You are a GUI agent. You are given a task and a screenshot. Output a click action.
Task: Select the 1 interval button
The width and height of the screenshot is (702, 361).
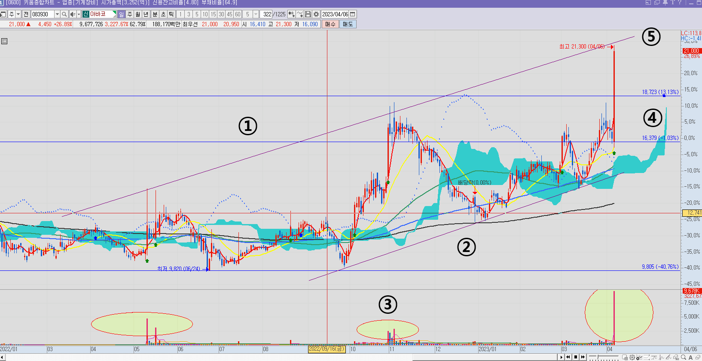[180, 14]
